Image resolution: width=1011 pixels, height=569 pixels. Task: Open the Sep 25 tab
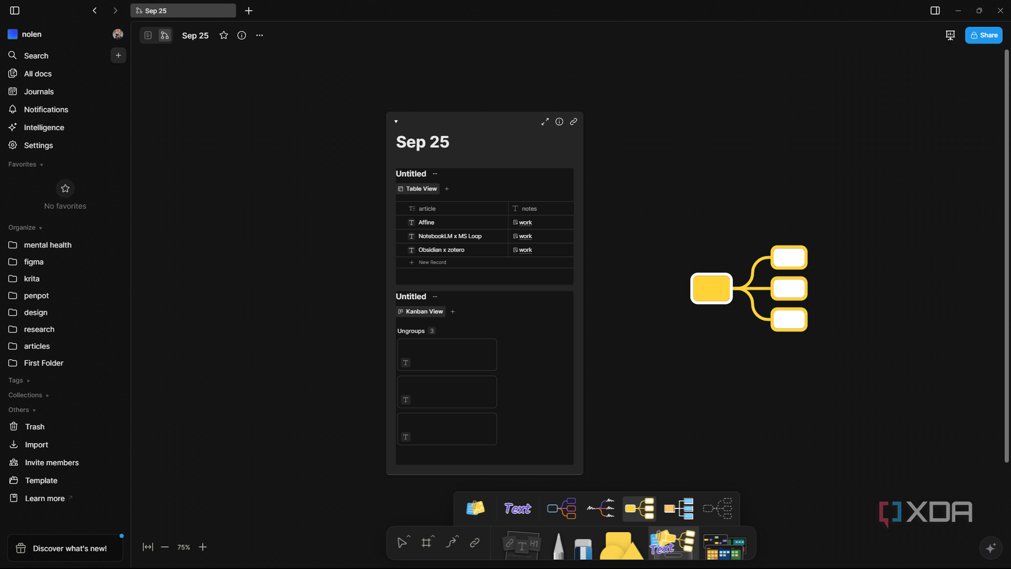pyautogui.click(x=183, y=10)
